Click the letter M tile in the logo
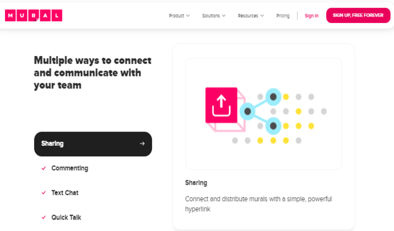Screen dimensions: 394x231 [10, 15]
